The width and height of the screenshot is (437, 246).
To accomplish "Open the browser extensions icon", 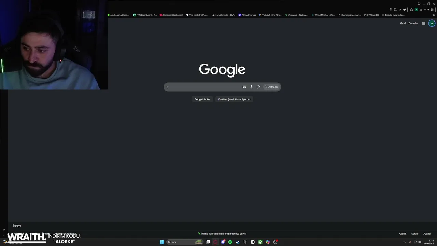I will pyautogui.click(x=412, y=10).
